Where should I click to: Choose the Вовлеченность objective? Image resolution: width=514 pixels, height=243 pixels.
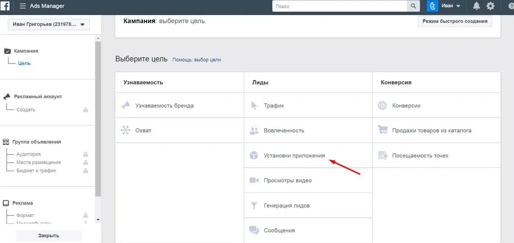(x=308, y=130)
